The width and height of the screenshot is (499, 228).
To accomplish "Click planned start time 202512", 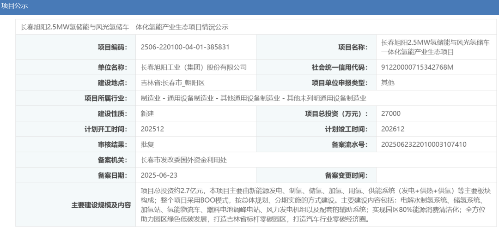I will coord(152,129).
